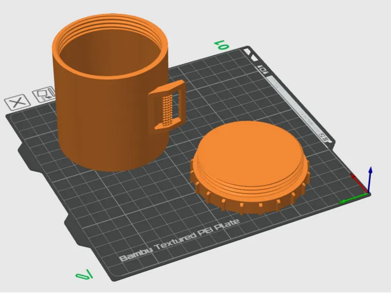Viewport: 391px width, 293px height.
Task: Click the small plate-type icon below corner markers
Action: (x=263, y=69)
